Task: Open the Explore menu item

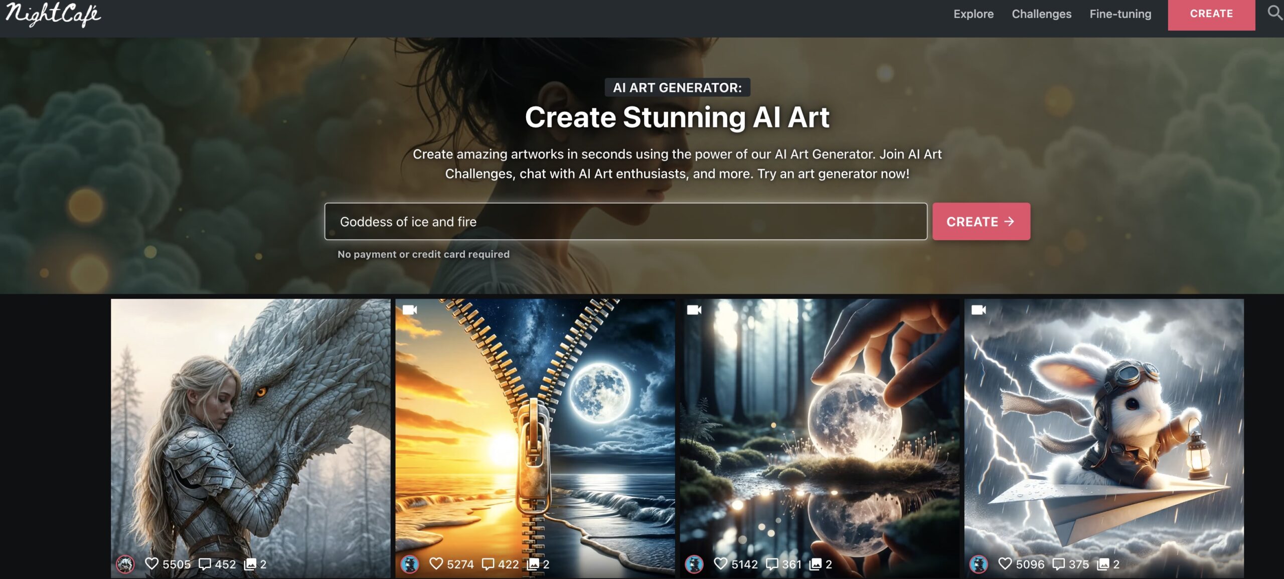Action: 973,14
